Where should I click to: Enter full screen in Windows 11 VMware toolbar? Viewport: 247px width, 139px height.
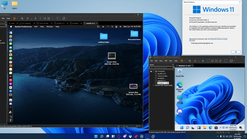click(x=216, y=61)
